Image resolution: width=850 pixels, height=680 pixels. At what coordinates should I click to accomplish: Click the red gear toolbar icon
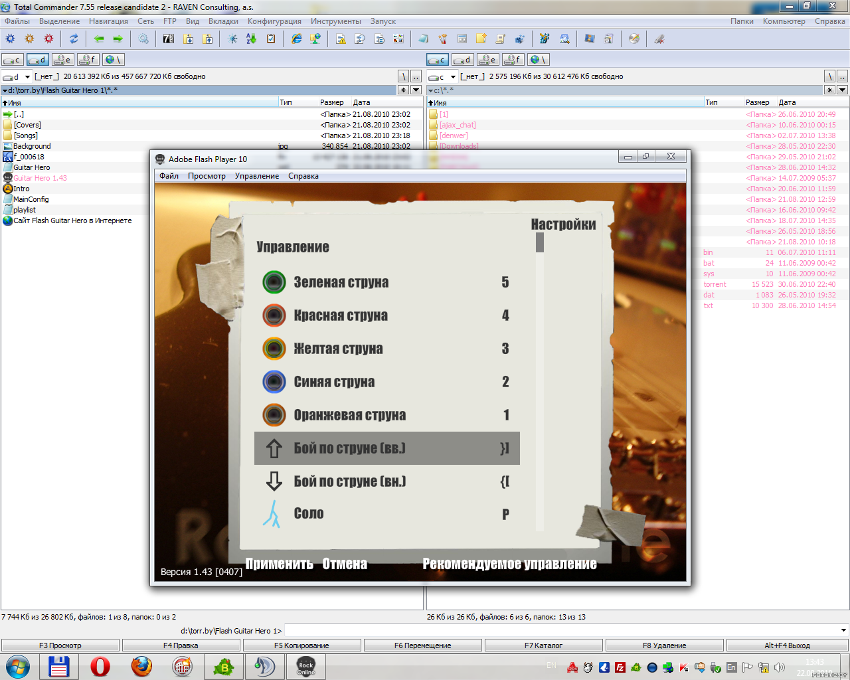tap(48, 39)
